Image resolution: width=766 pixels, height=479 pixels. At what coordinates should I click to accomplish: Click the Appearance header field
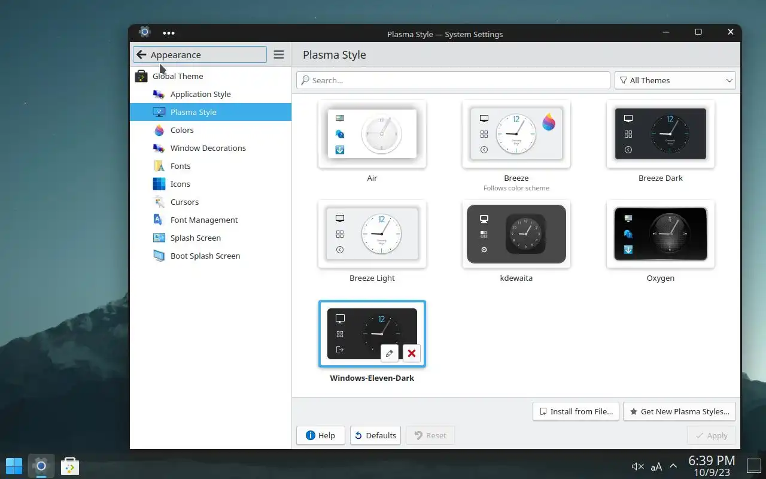200,54
